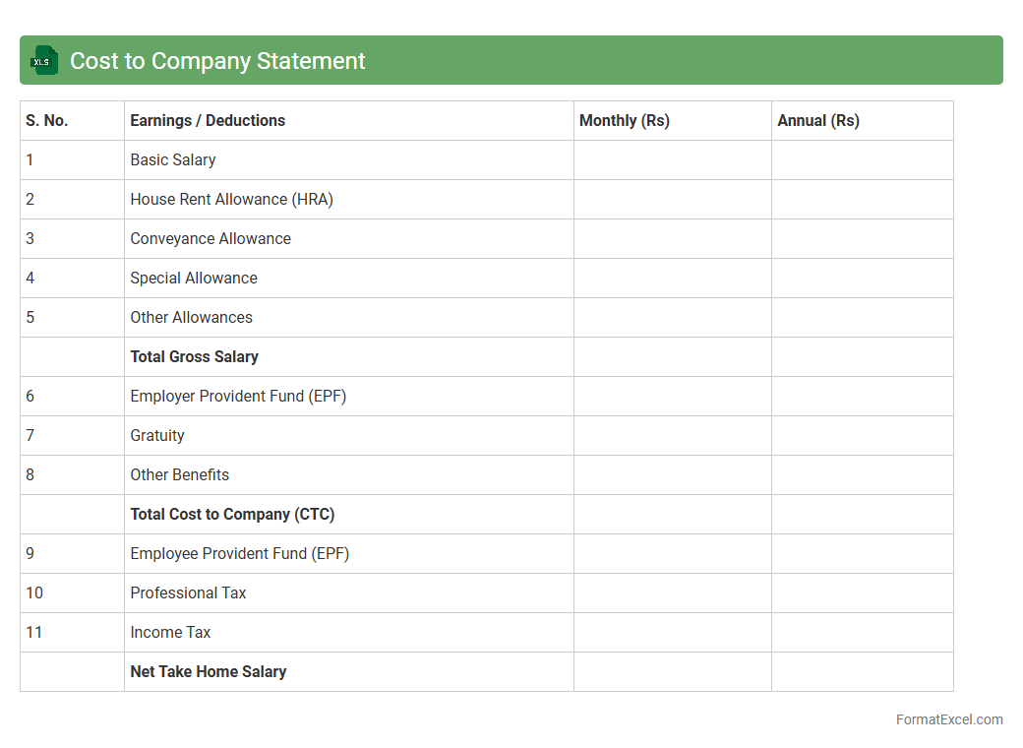Click the Conveyance Allowance label cell

coord(348,238)
